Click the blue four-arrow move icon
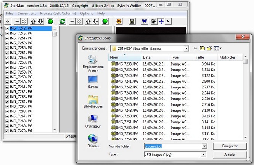 (x=161, y=21)
